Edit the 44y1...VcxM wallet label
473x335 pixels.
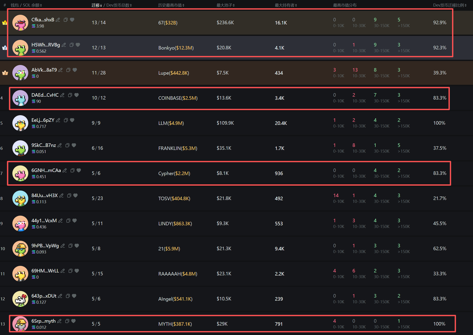pos(61,221)
